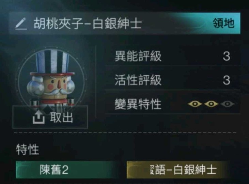Click the 特性 section heading

click(x=28, y=150)
